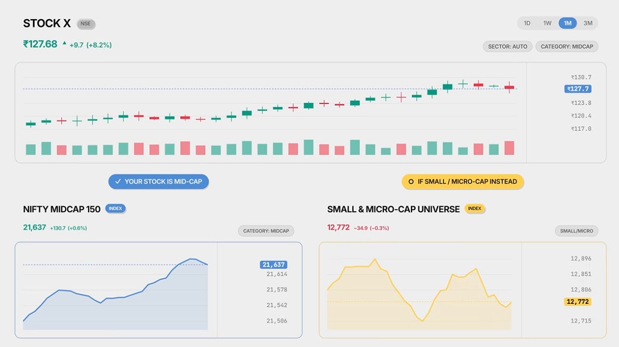The image size is (619, 347).
Task: Click the ₹127.68 stock price
Action: tap(40, 44)
